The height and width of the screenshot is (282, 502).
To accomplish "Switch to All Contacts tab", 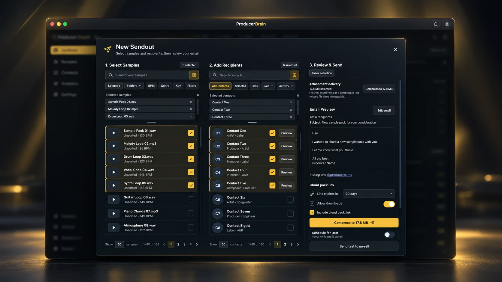I will 220,86.
